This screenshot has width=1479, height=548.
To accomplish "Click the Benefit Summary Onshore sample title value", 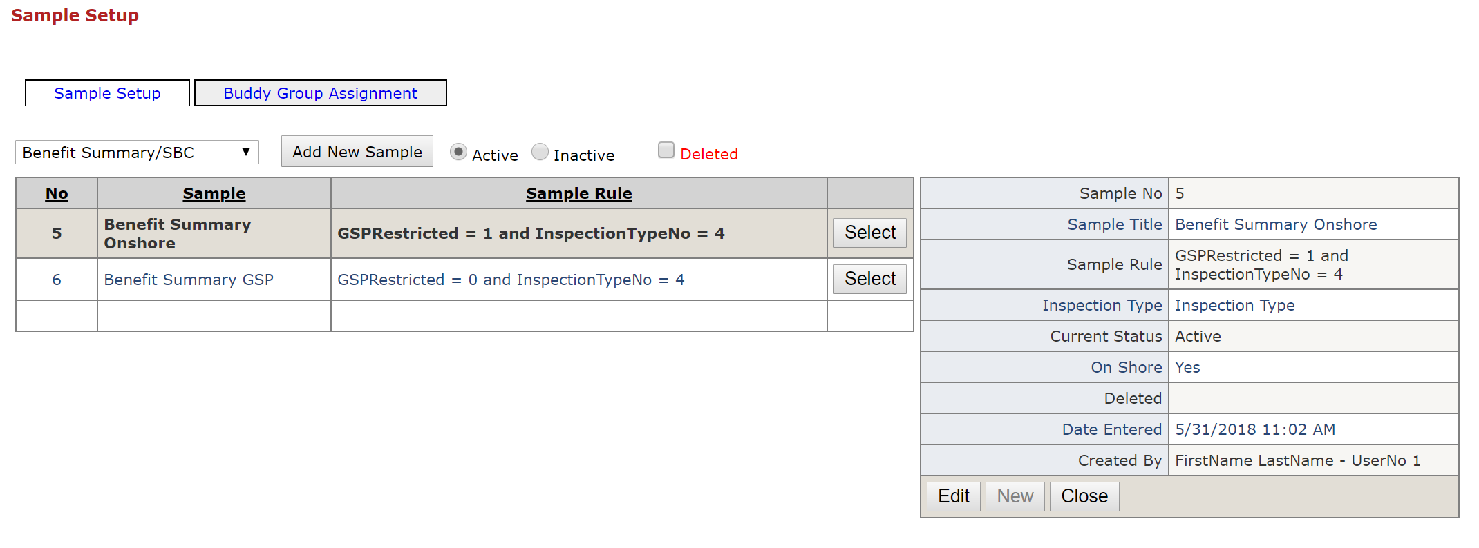I will (1276, 225).
